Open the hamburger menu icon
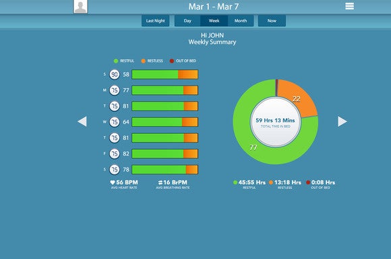Screen dimensions: 391x259 349,6
